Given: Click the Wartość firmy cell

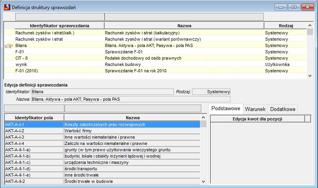Looking at the screenshot, I should pos(132,131).
